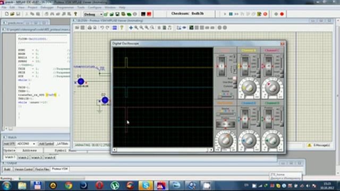The width and height of the screenshot is (340, 191).
Task: Click the yellow key icon in Proteus viewer toolbar
Action: (x=122, y=28)
